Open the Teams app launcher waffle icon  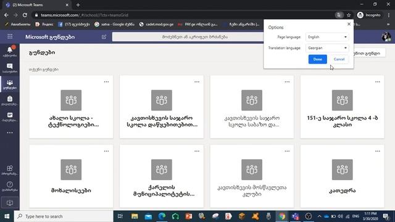click(10, 37)
